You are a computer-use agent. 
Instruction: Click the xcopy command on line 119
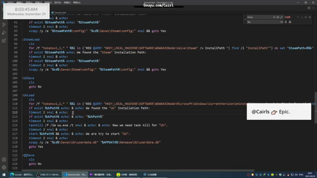point(33,142)
